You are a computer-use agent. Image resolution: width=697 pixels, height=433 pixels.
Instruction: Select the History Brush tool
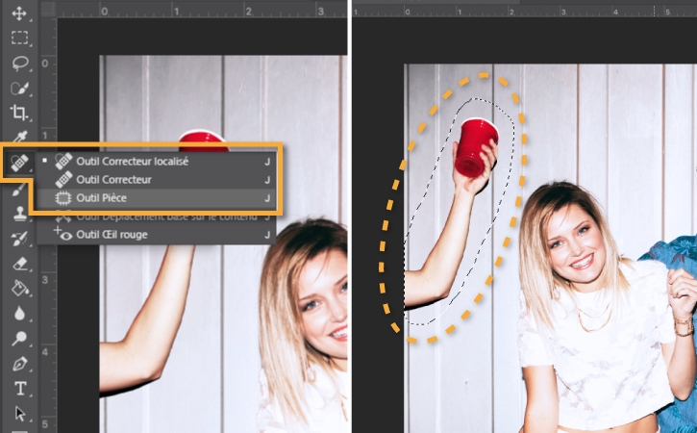(x=19, y=239)
